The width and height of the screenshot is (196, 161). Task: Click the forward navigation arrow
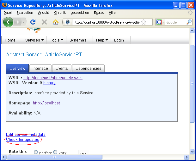(x=17, y=22)
